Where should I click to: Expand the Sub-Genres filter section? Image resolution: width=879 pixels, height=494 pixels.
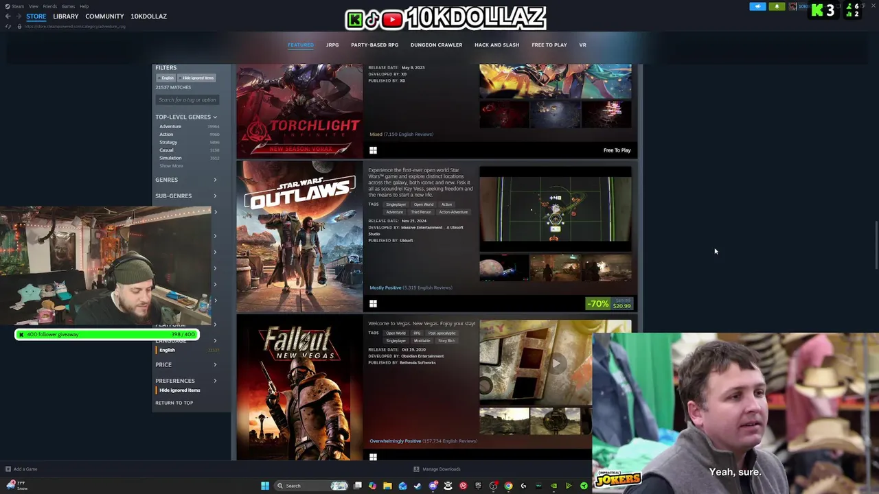click(x=186, y=196)
